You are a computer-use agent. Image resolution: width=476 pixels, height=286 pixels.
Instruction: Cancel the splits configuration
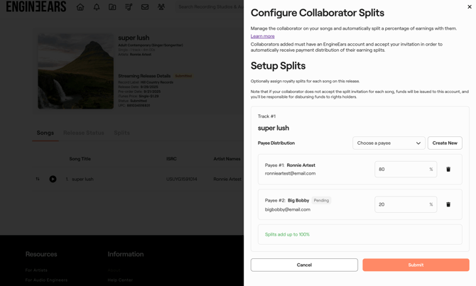(304, 265)
